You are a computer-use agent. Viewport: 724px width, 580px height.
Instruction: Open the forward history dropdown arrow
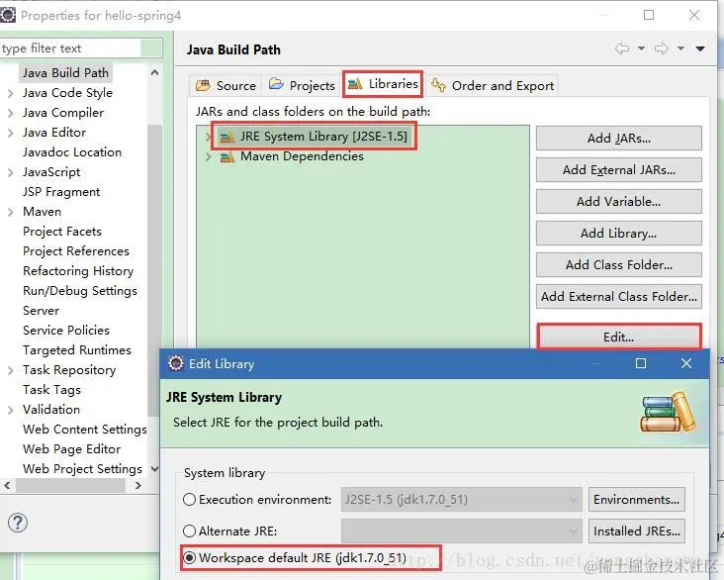pos(680,48)
